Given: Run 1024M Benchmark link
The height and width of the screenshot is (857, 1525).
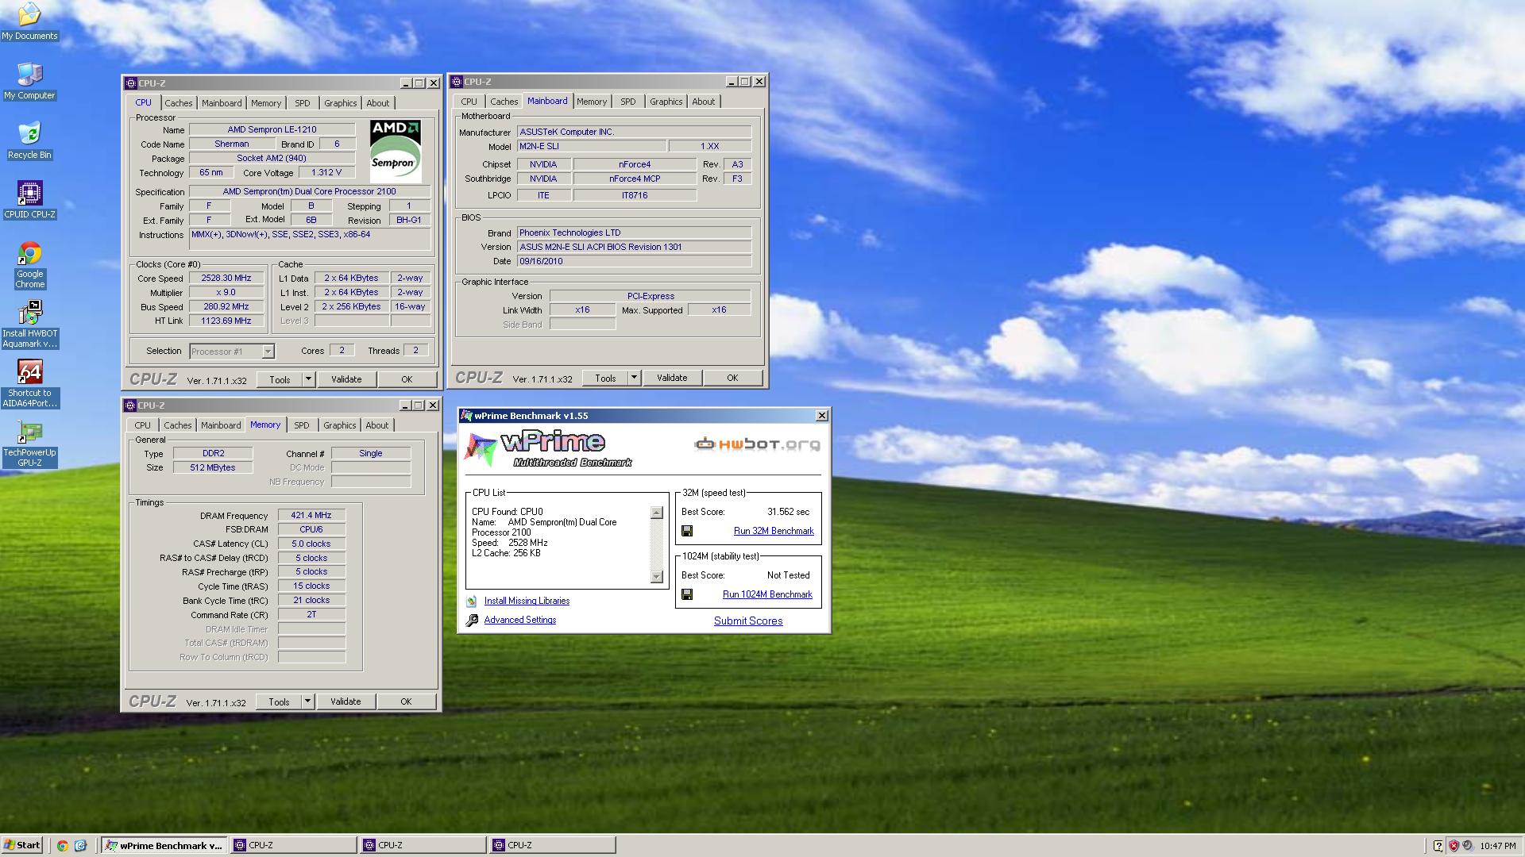Looking at the screenshot, I should 767,594.
